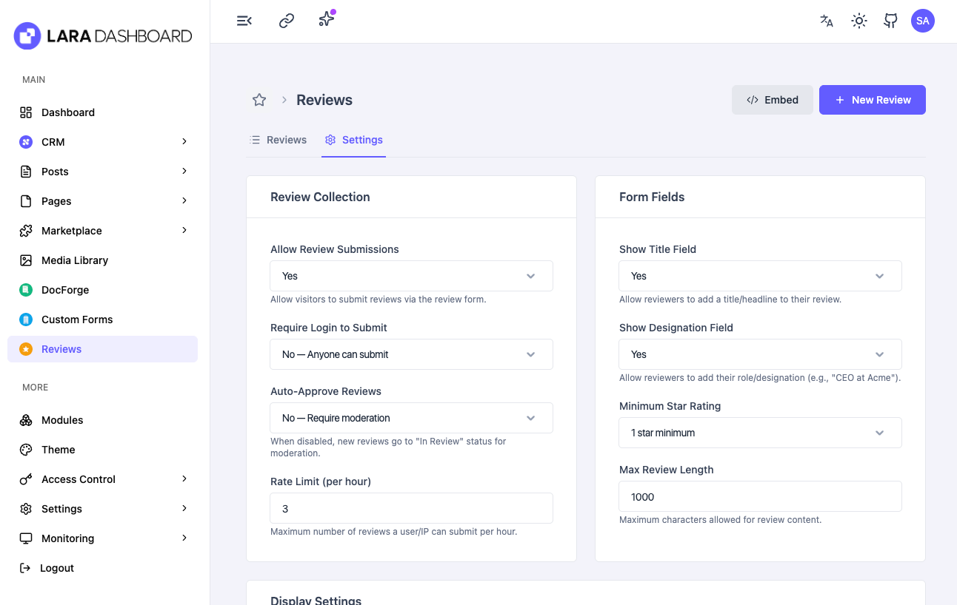
Task: Switch to the Reviews tab
Action: (x=279, y=139)
